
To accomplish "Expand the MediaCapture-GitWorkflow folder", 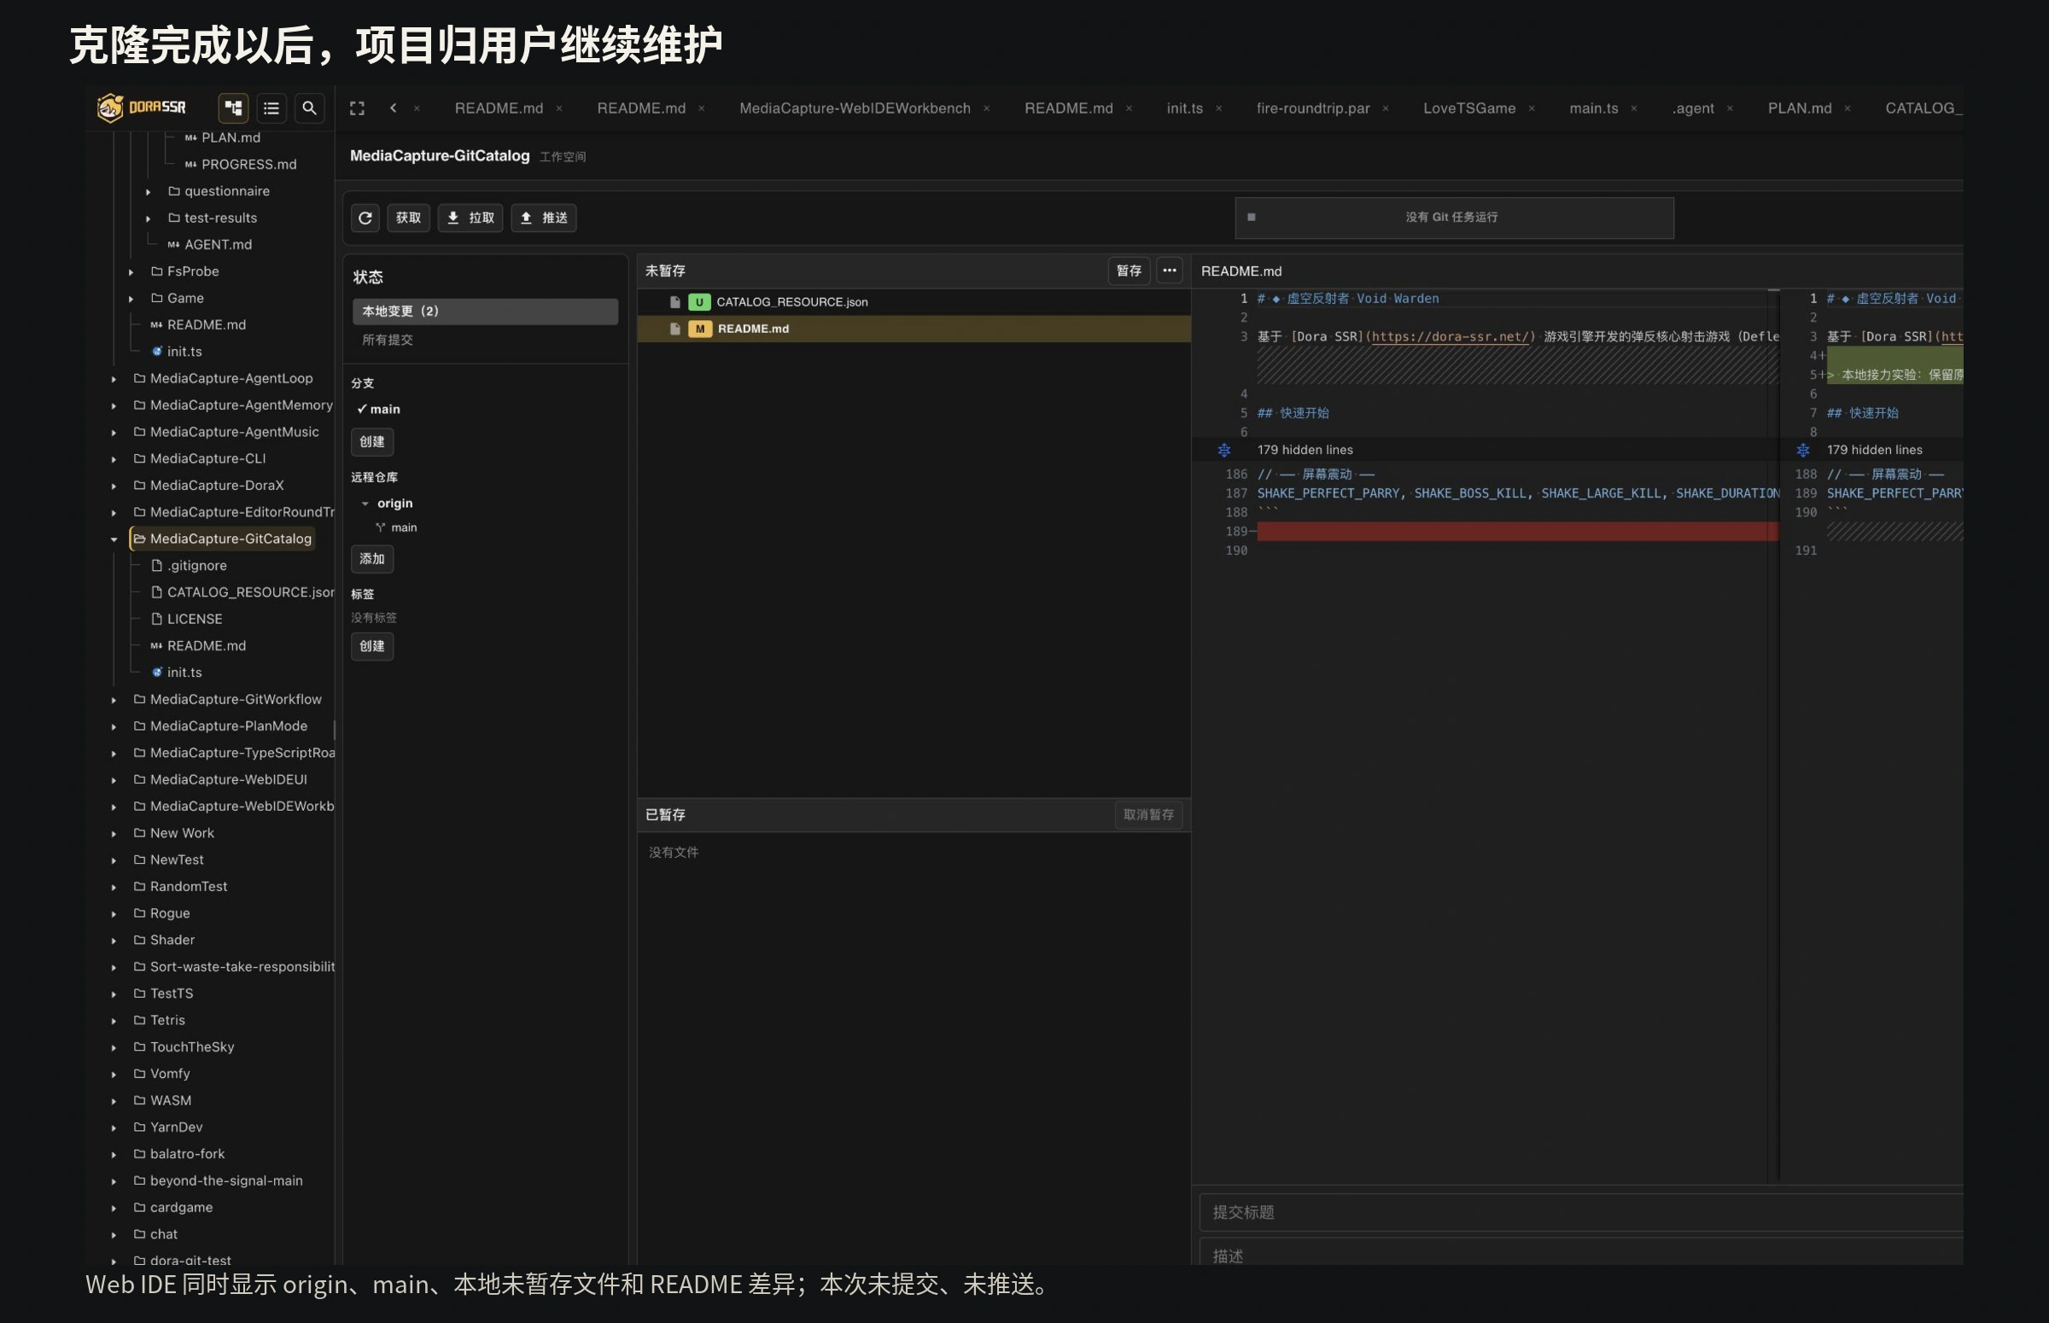I will click(114, 700).
